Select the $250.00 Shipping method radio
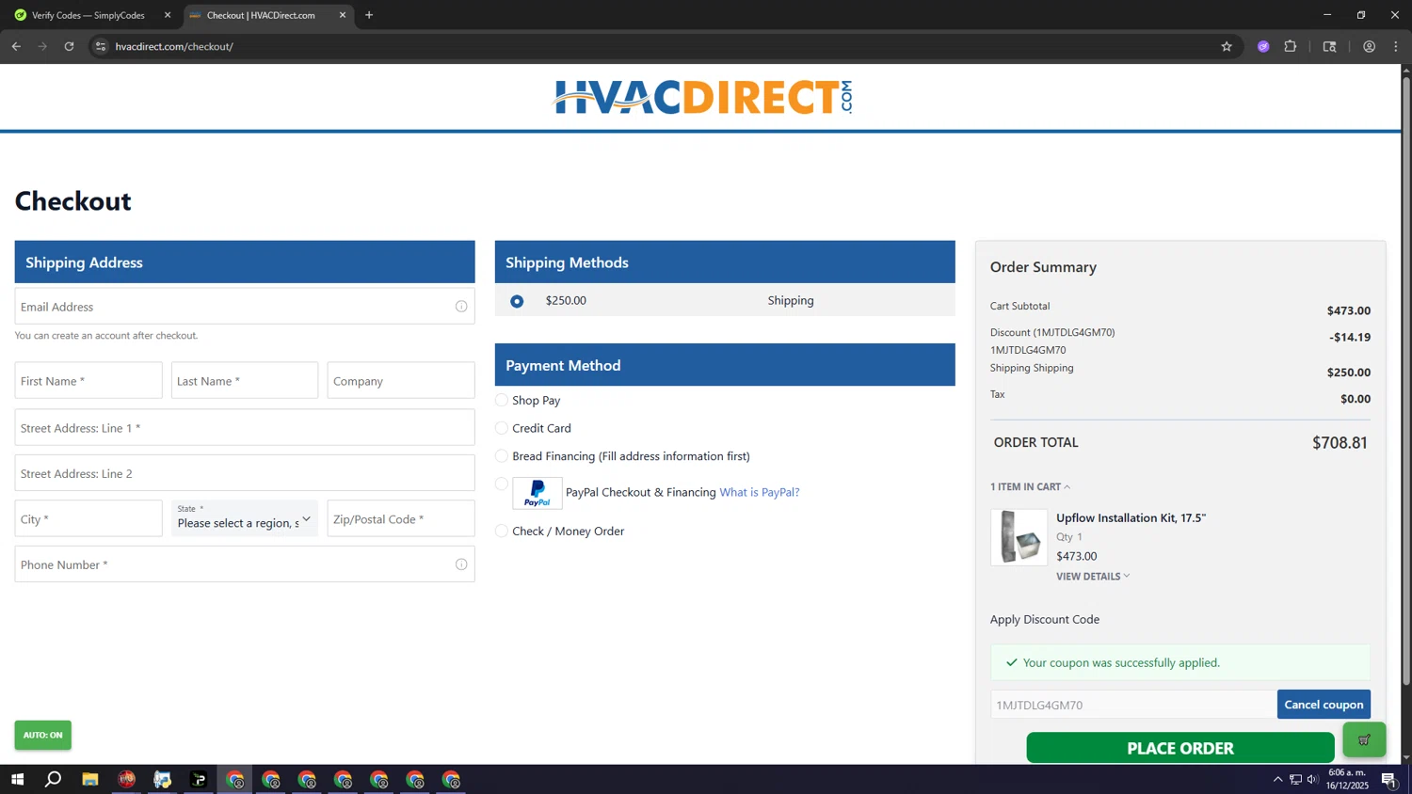 pyautogui.click(x=517, y=301)
